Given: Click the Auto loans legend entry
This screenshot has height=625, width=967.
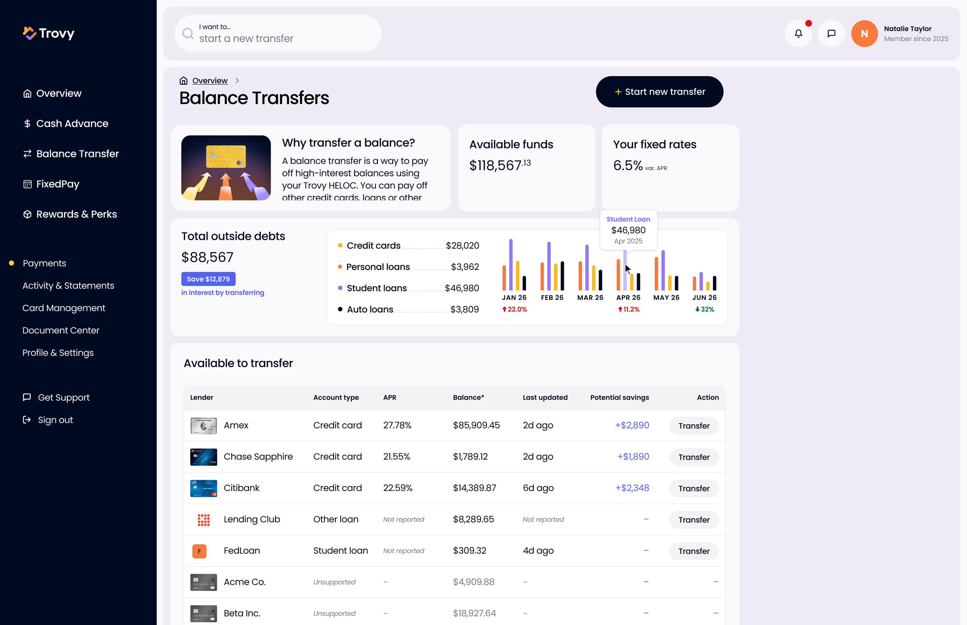Looking at the screenshot, I should [408, 309].
